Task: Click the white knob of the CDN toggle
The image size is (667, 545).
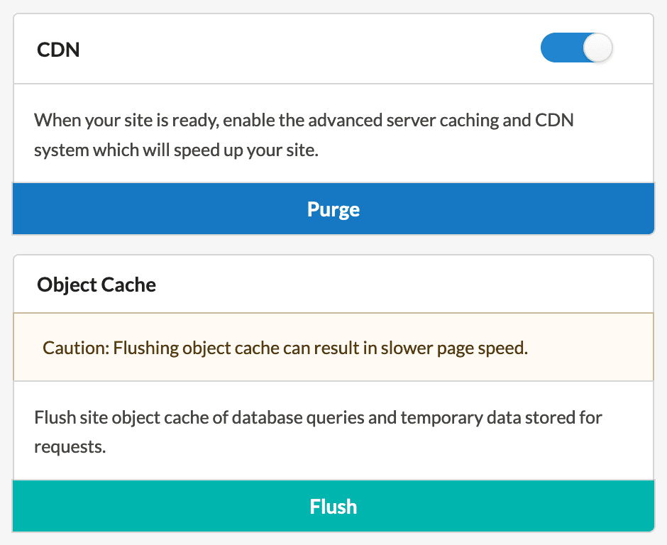Action: point(597,49)
